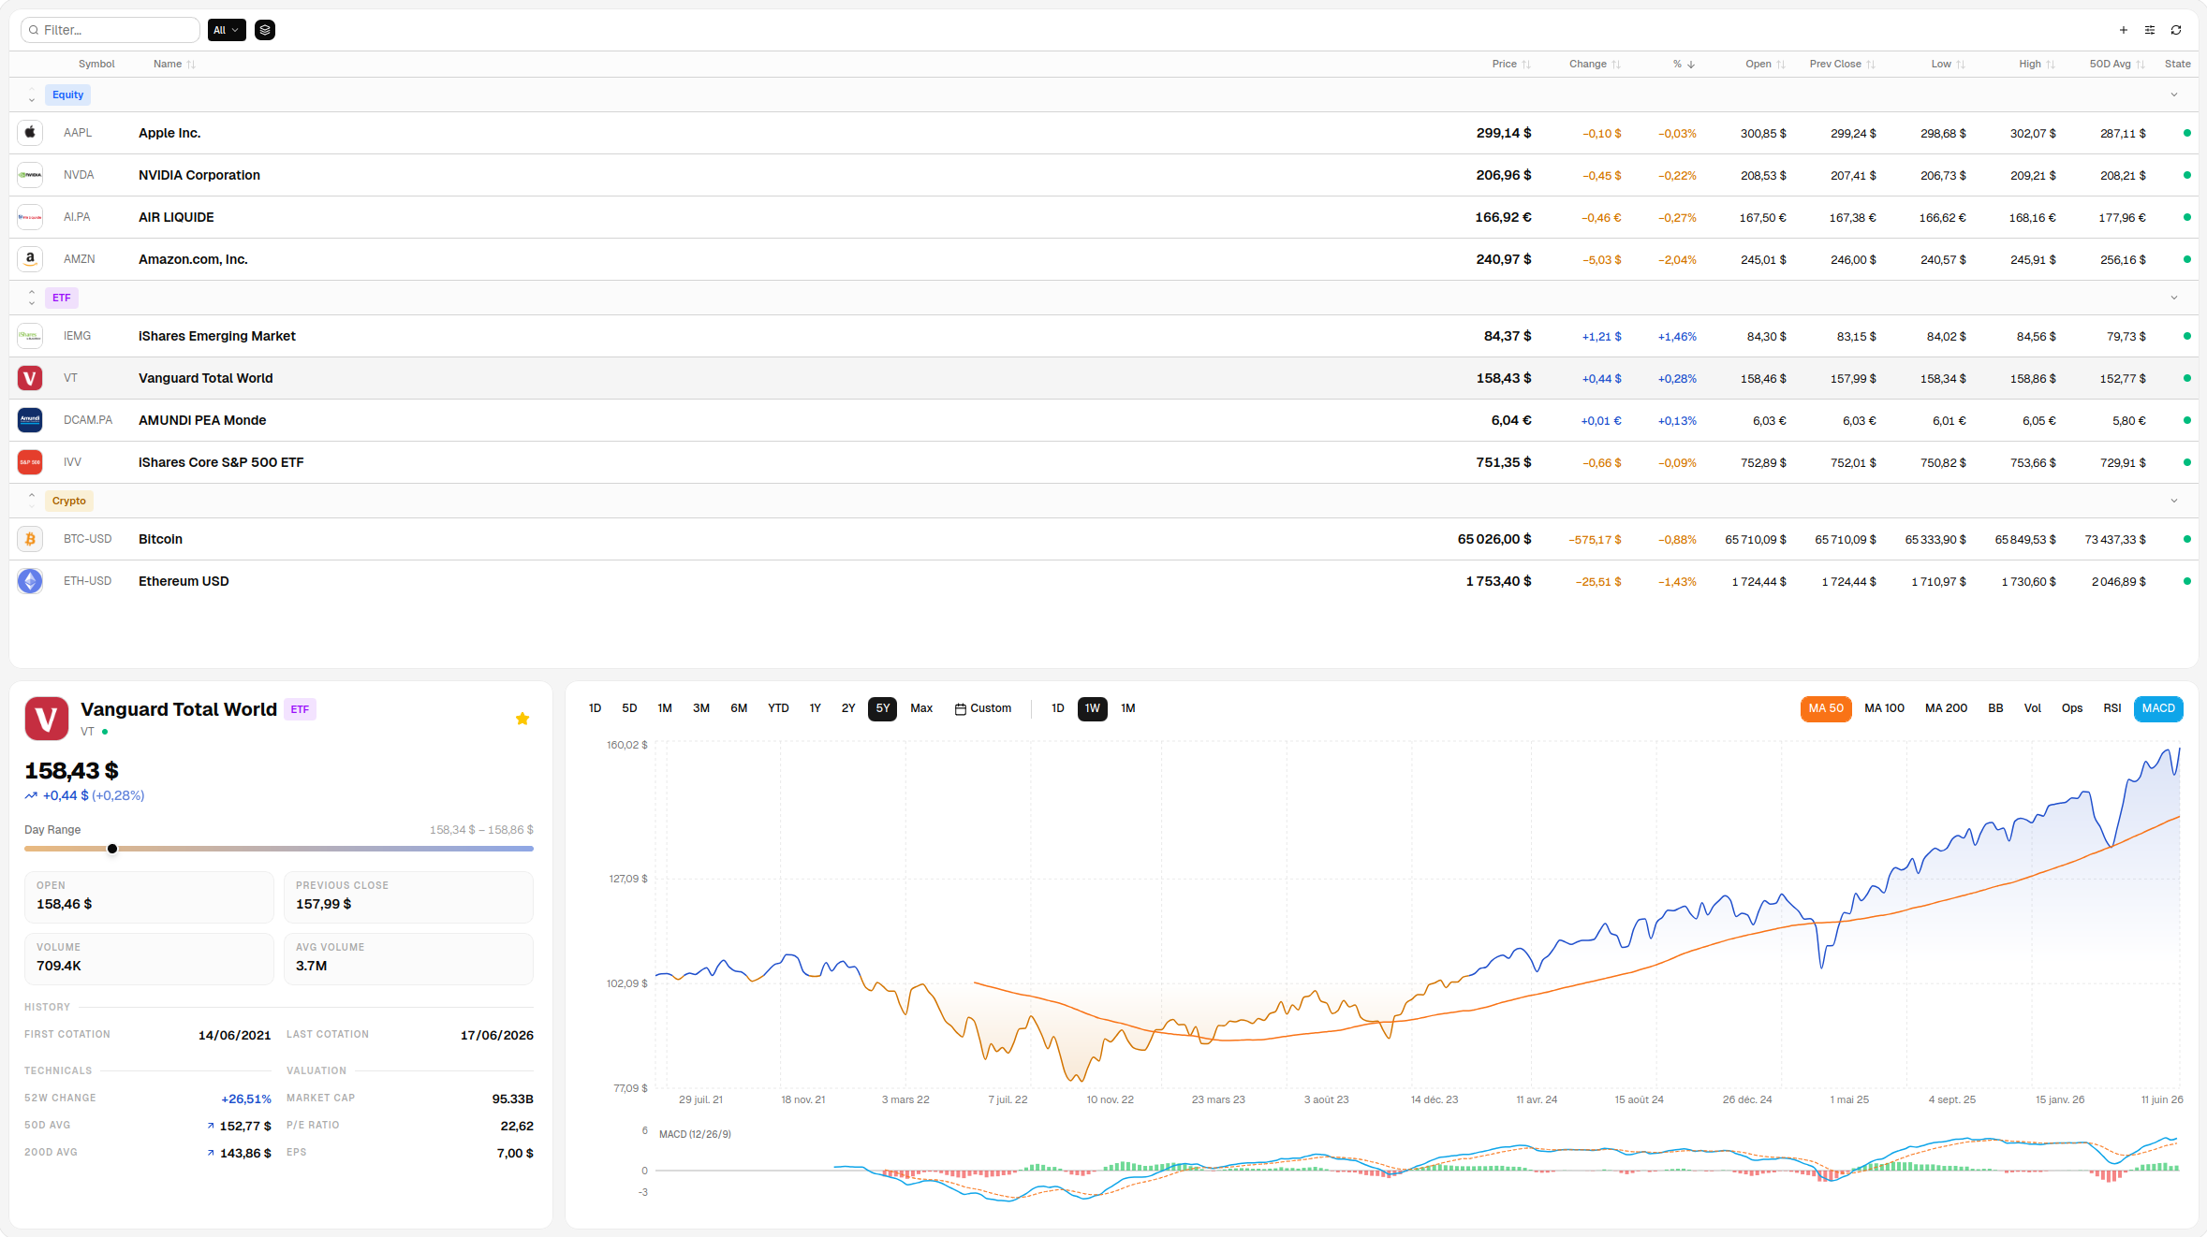Collapse Crypto group via right chevron

tap(2174, 501)
